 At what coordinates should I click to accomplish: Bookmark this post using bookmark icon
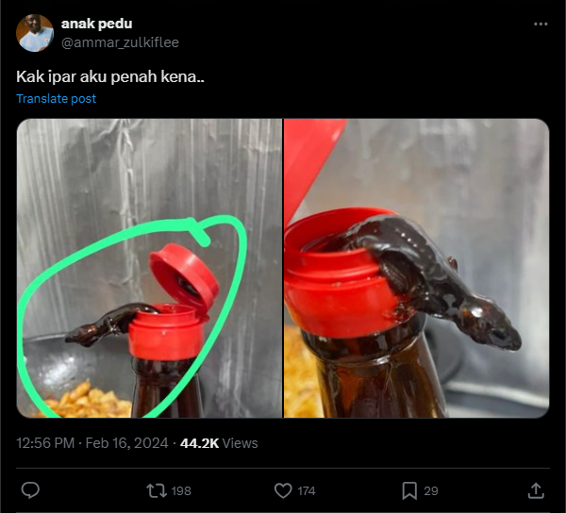[409, 490]
